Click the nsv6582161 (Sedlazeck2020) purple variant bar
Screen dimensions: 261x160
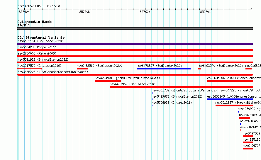pos(135,44)
